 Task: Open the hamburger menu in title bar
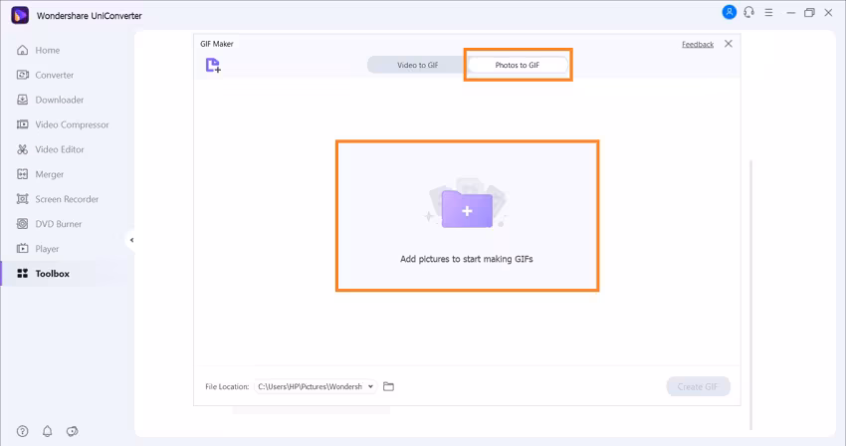click(x=768, y=12)
